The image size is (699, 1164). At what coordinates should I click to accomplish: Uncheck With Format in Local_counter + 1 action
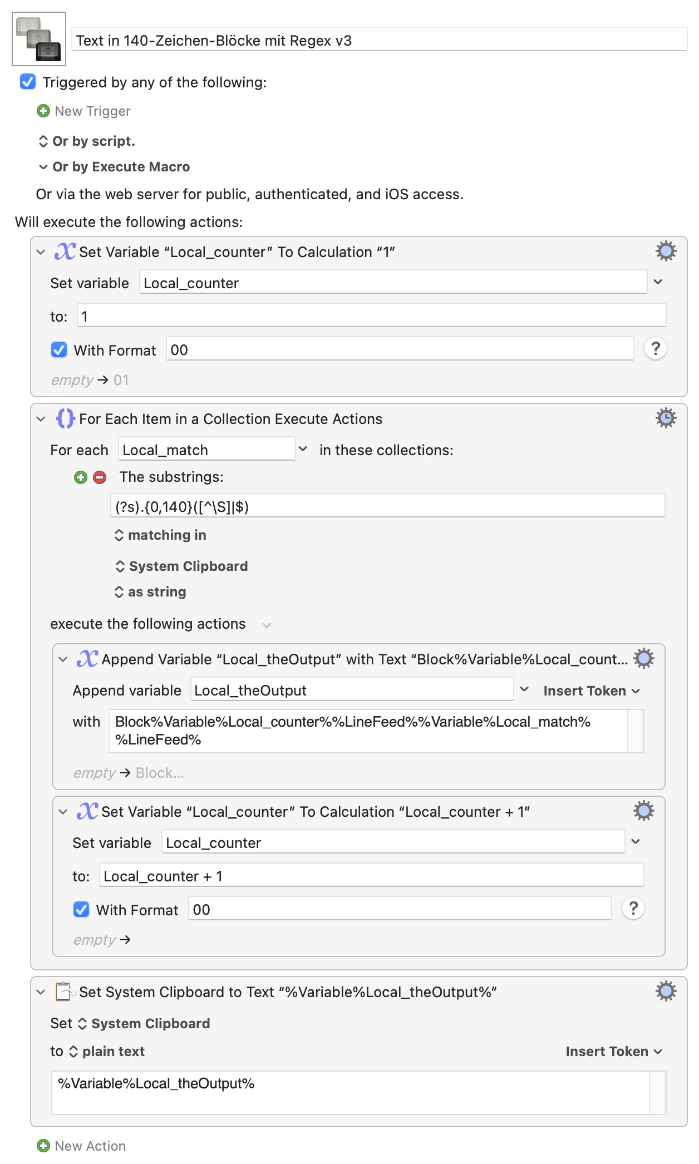tap(81, 910)
